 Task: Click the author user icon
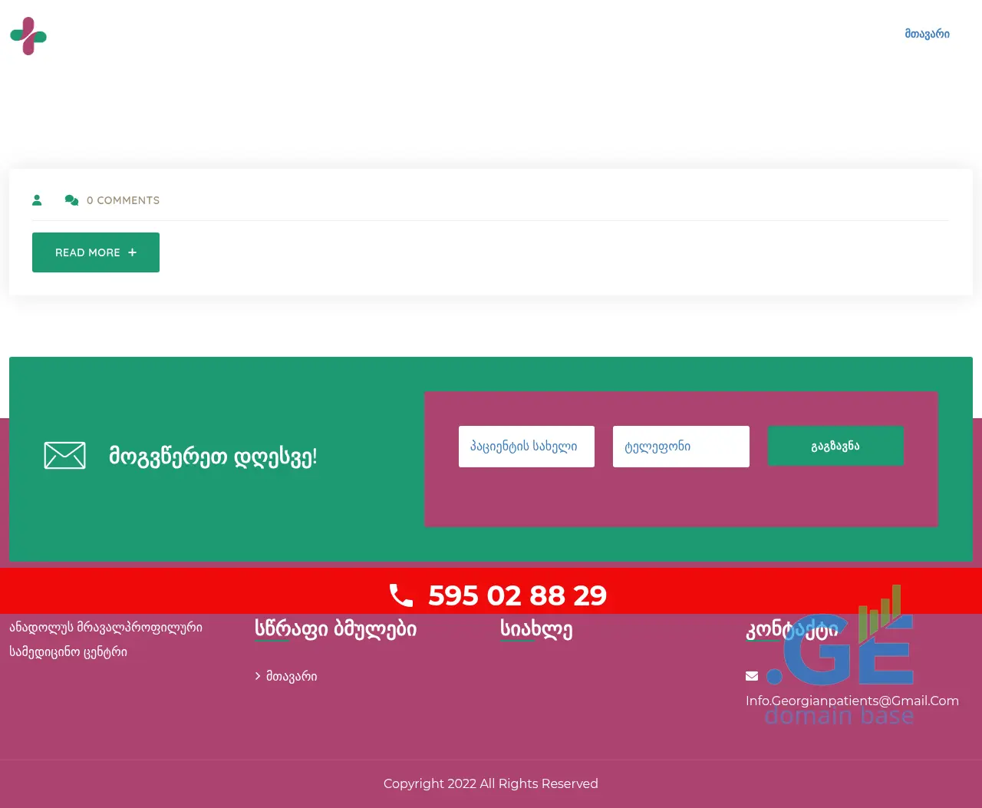(37, 200)
